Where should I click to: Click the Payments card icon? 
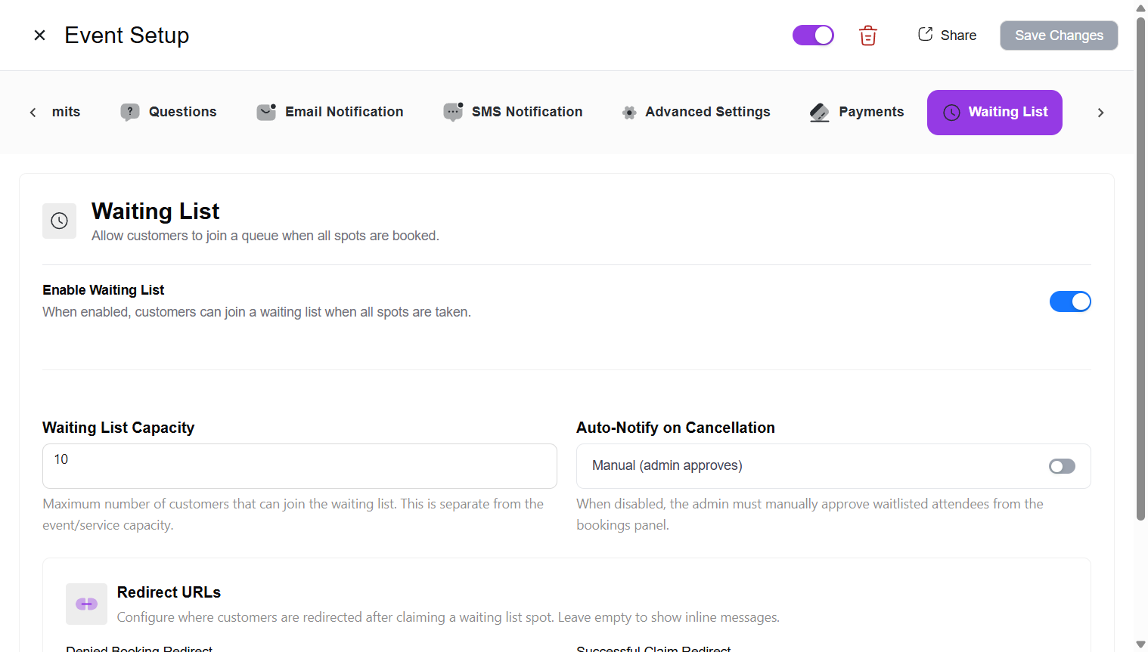click(x=819, y=112)
